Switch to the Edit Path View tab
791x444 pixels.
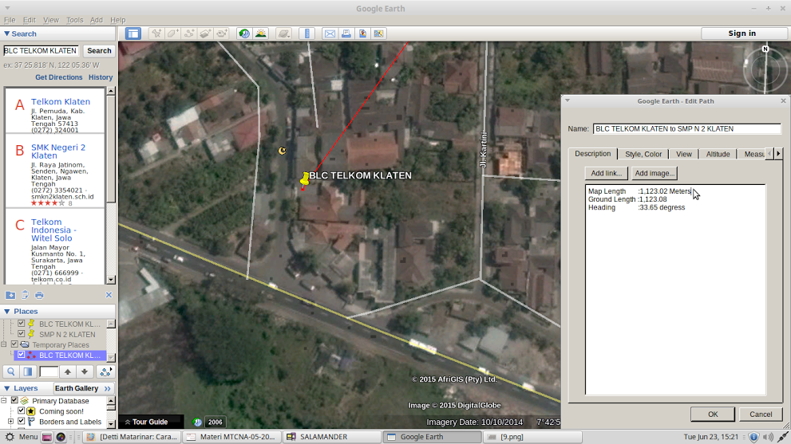click(x=684, y=154)
